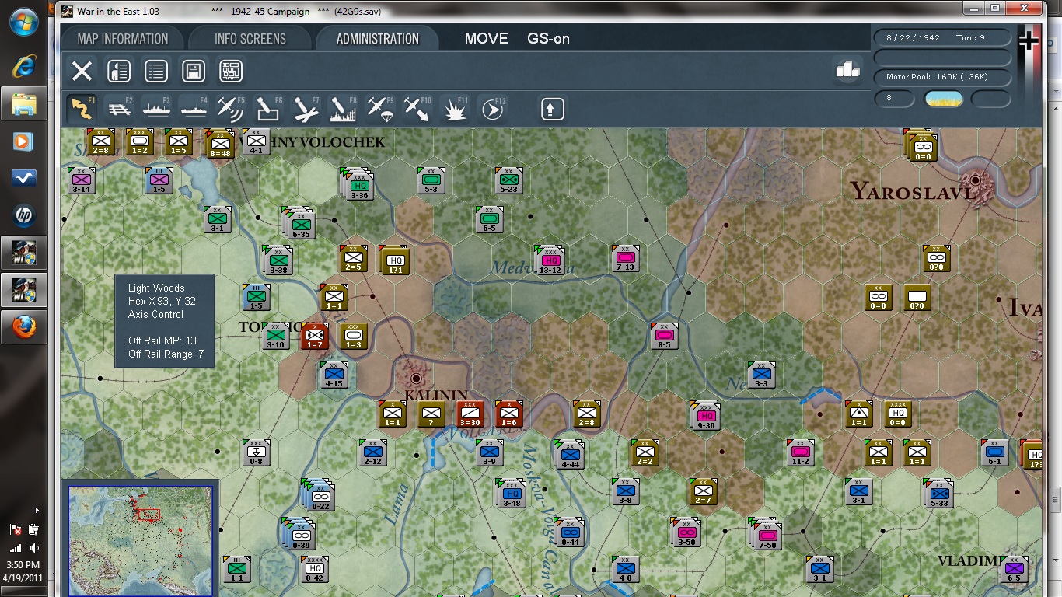Select the magenta HQ counter 13-12
Viewport: 1062px width, 597px height.
[x=550, y=260]
